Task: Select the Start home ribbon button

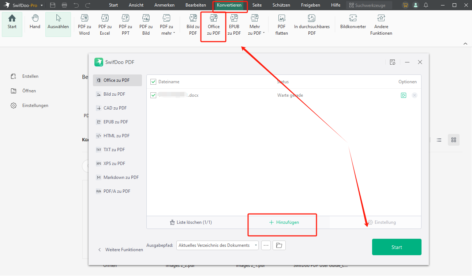Action: (12, 24)
